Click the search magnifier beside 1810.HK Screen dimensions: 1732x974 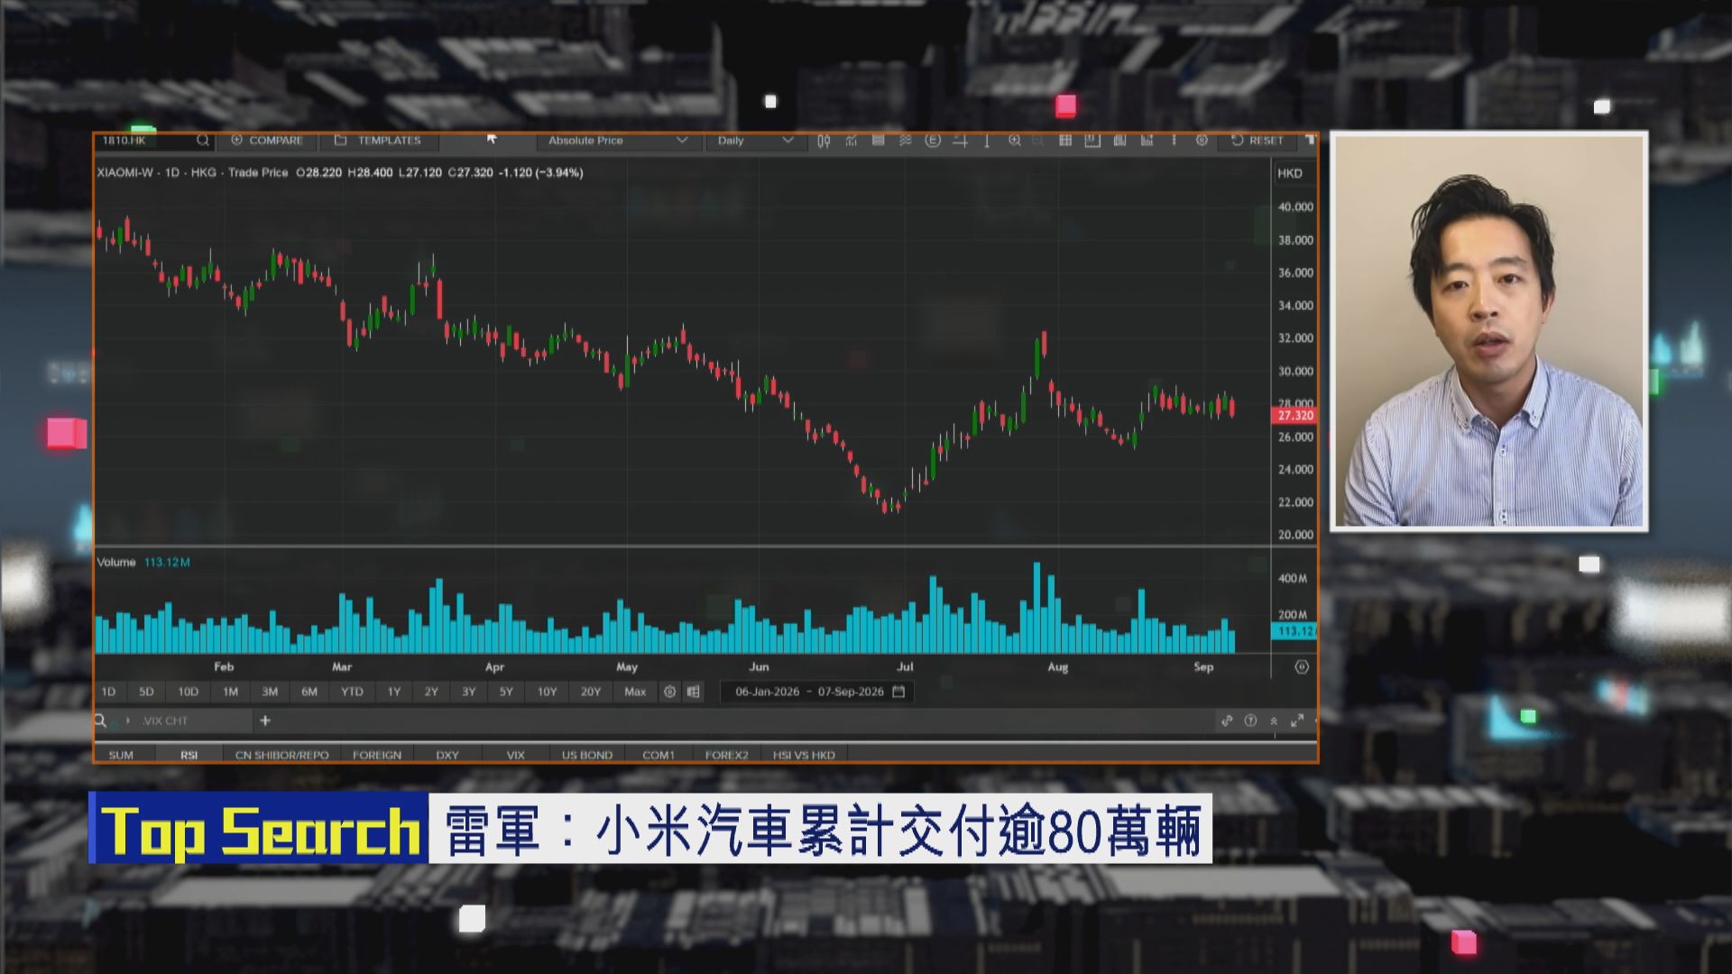coord(203,141)
